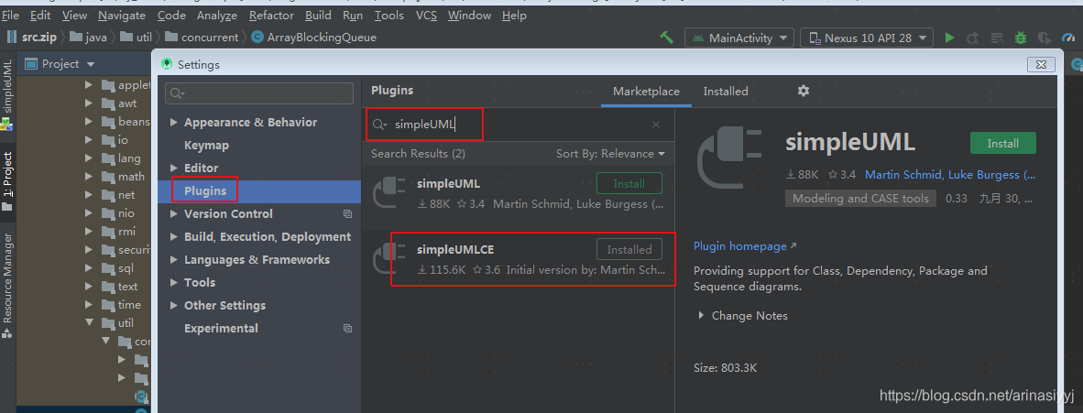Select the awt folder in project tree
Viewport: 1083px width, 413px height.
point(119,103)
